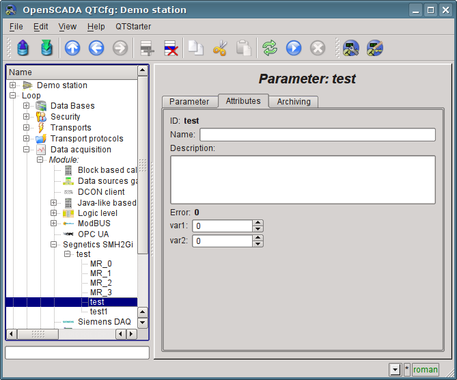Click the Load from database toolbar icon
The image size is (457, 380).
pos(23,48)
